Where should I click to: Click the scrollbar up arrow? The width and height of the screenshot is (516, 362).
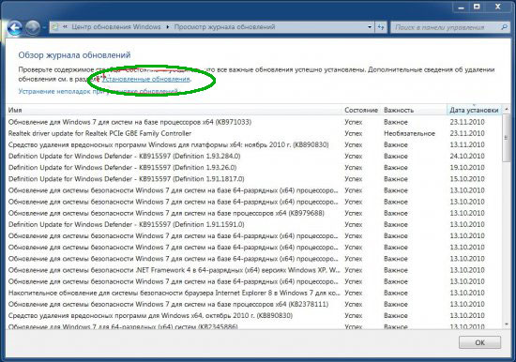(x=507, y=109)
